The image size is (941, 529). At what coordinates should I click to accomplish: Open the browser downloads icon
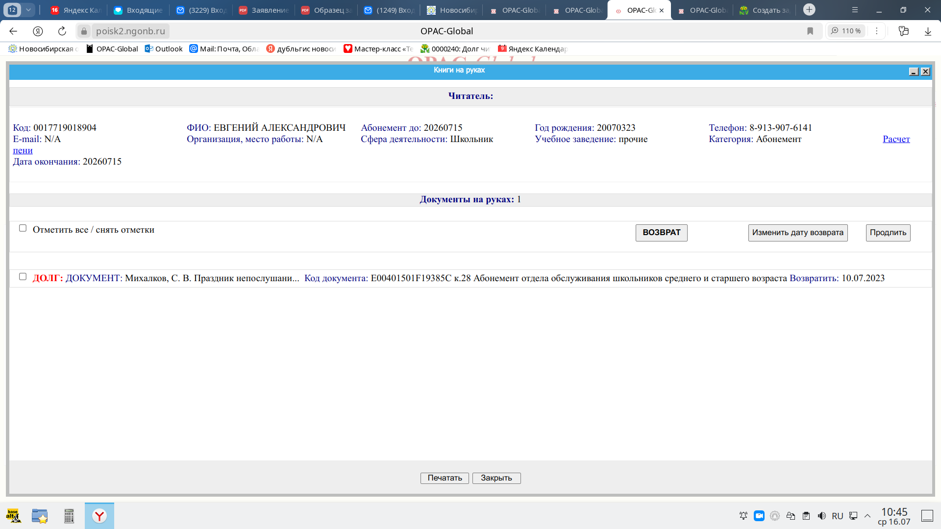coord(928,31)
